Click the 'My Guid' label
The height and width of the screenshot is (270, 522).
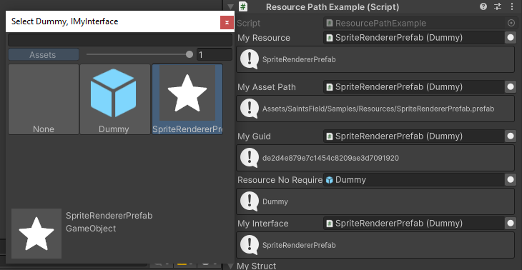[x=254, y=136]
